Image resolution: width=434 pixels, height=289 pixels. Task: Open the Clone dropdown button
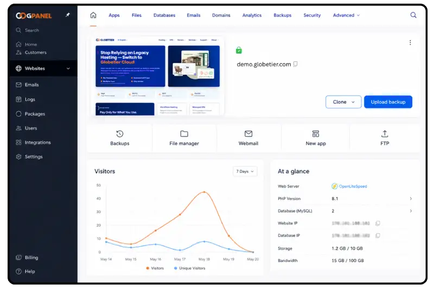[x=343, y=102]
